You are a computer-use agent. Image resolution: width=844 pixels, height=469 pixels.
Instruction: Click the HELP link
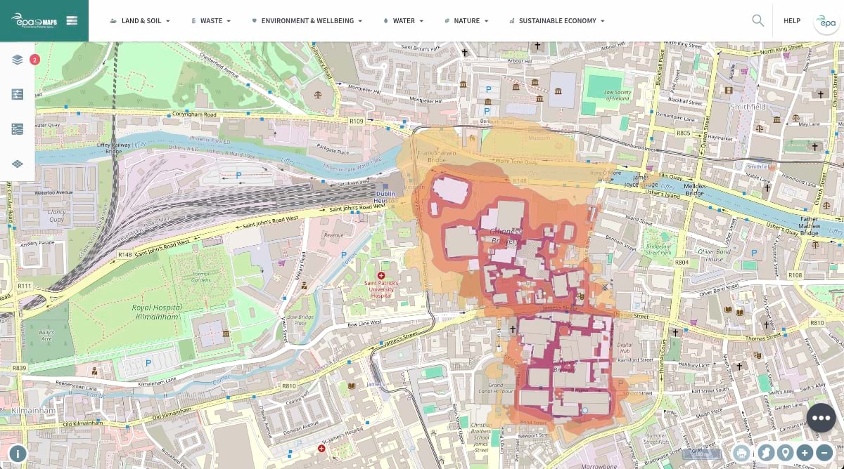pos(792,21)
